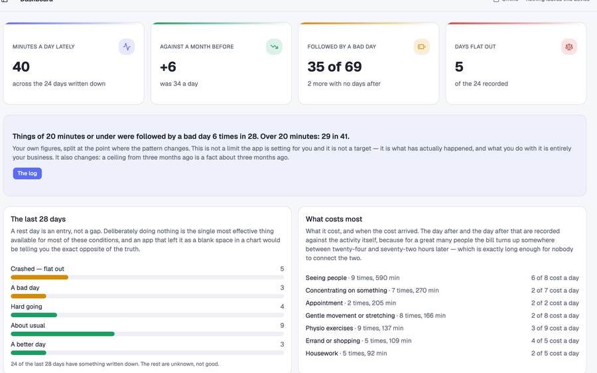
Task: Click the trend arrow icon on Against A Month Before card
Action: click(x=274, y=47)
